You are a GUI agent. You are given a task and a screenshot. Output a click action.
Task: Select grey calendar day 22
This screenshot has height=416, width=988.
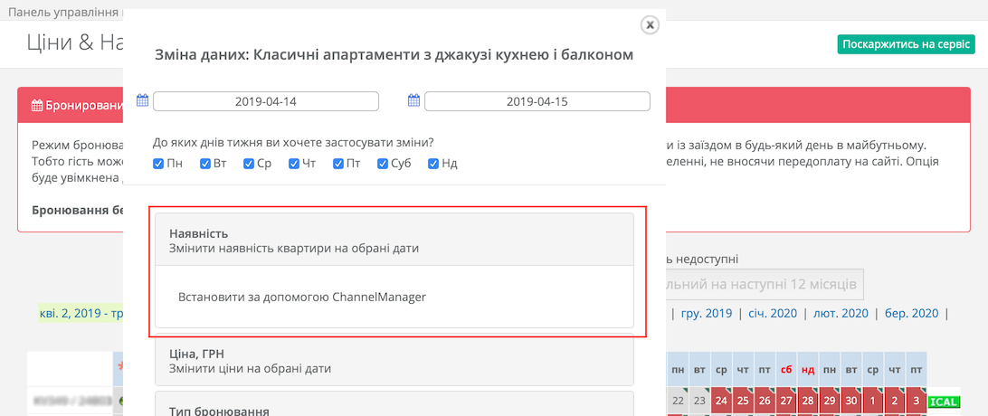coord(678,401)
